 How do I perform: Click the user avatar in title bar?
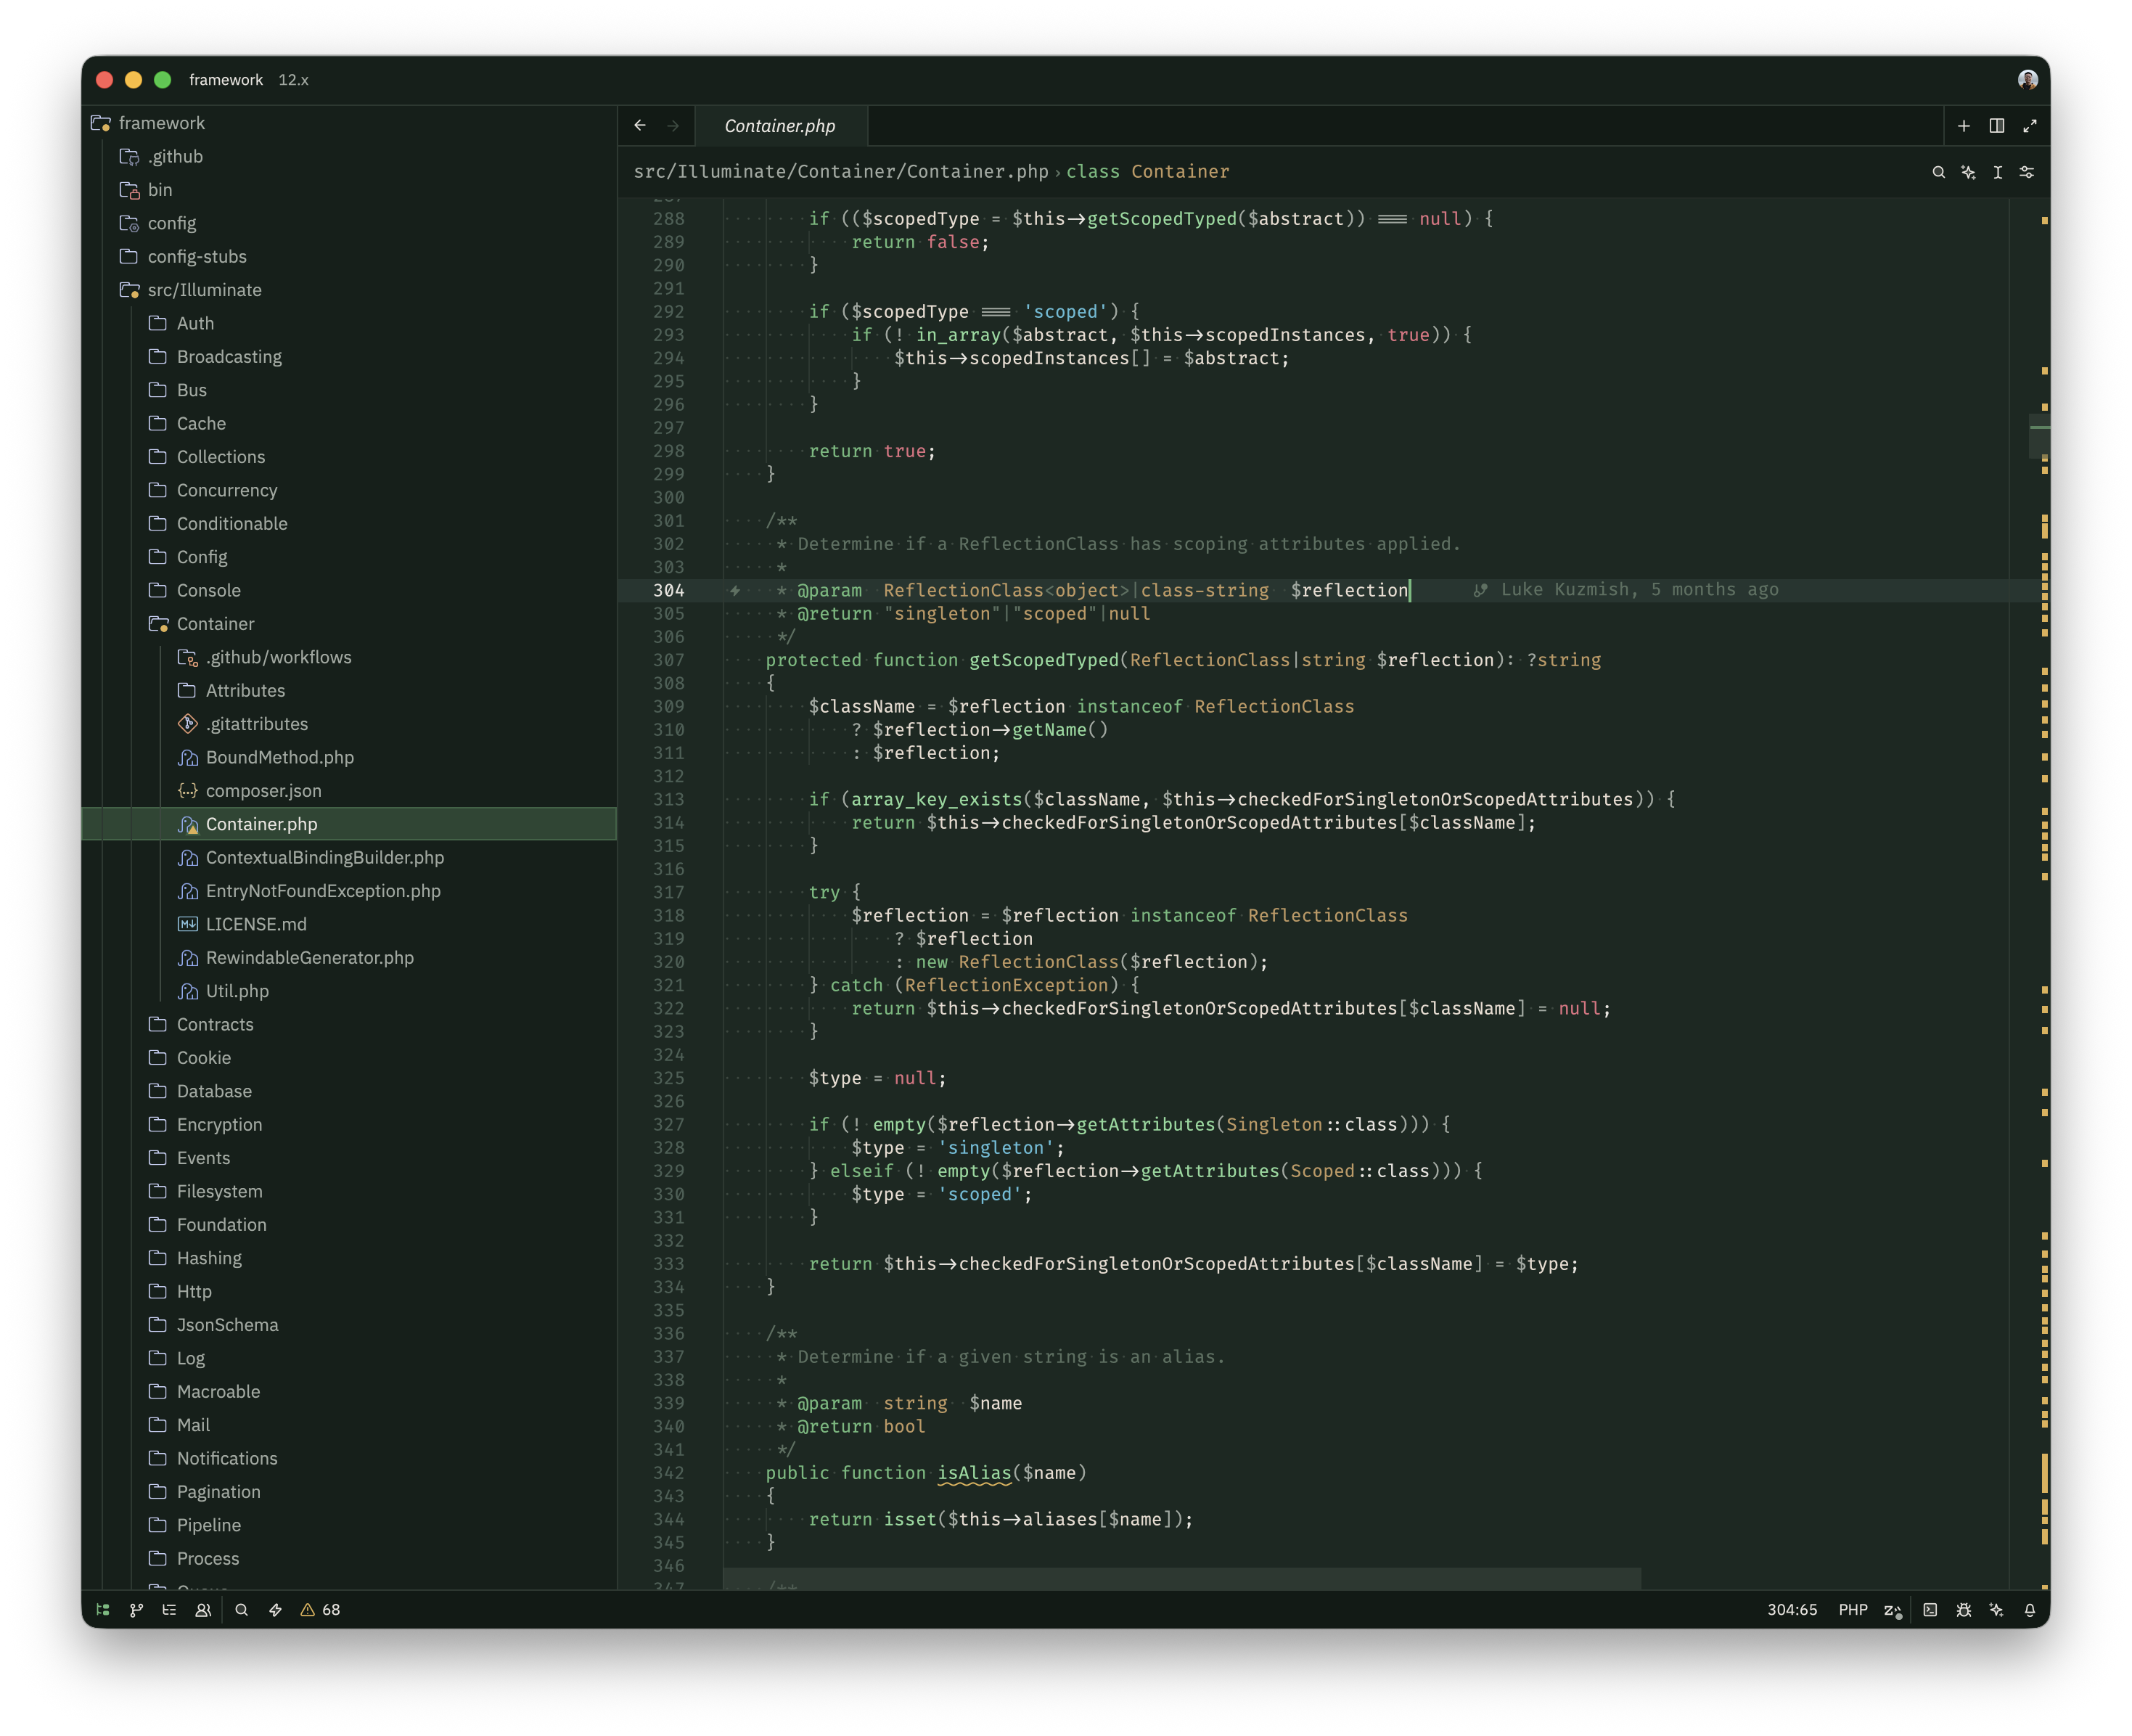pos(2027,80)
